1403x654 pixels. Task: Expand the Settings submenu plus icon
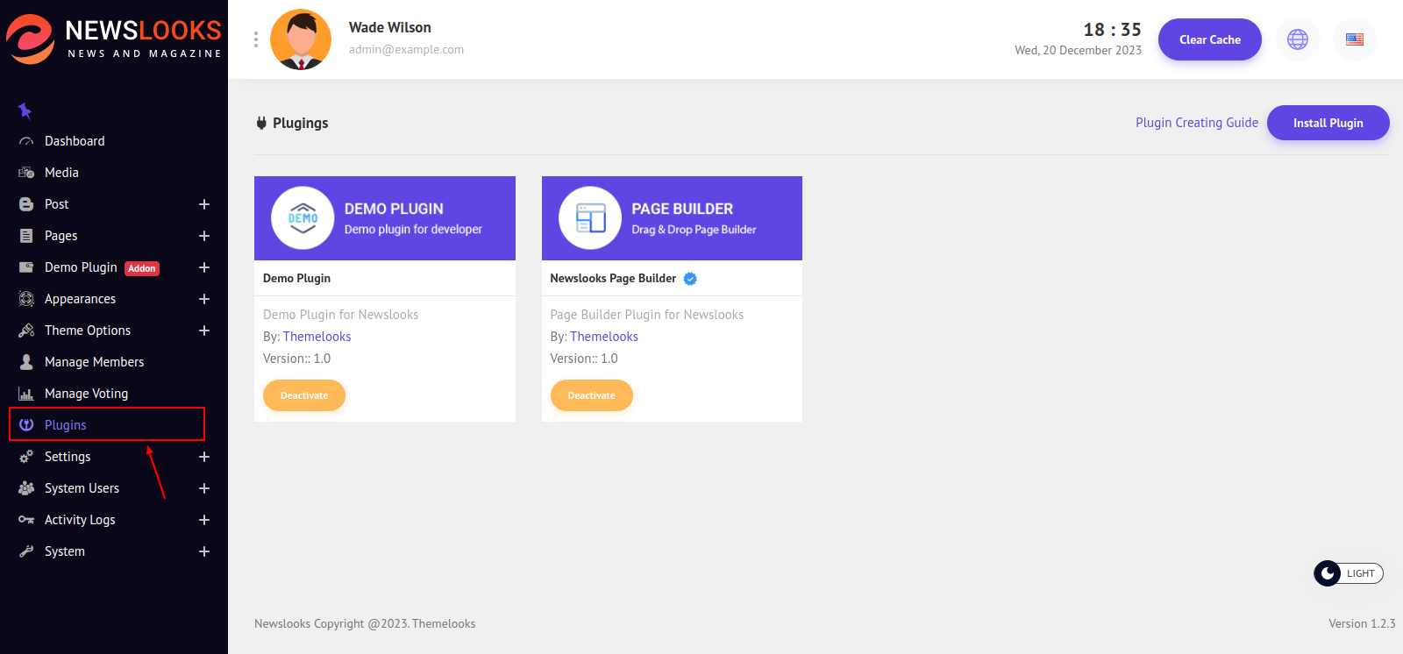point(204,457)
